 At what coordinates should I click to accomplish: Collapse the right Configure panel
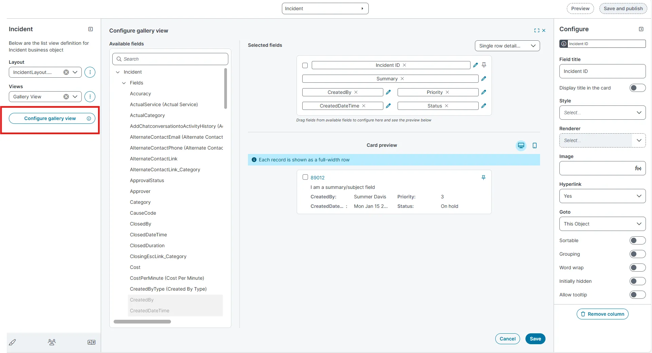[641, 29]
